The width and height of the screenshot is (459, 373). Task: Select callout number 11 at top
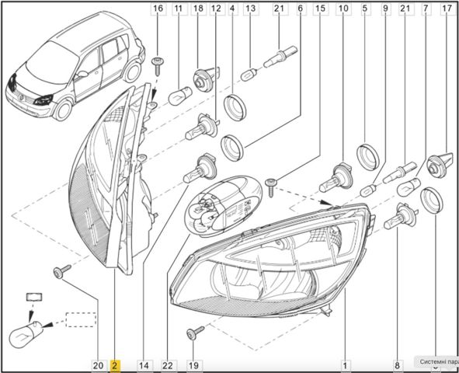[x=179, y=9]
